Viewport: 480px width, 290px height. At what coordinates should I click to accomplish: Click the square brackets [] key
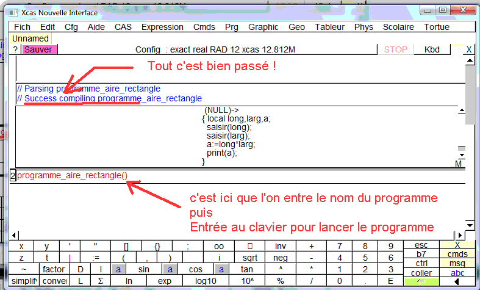coord(126,246)
